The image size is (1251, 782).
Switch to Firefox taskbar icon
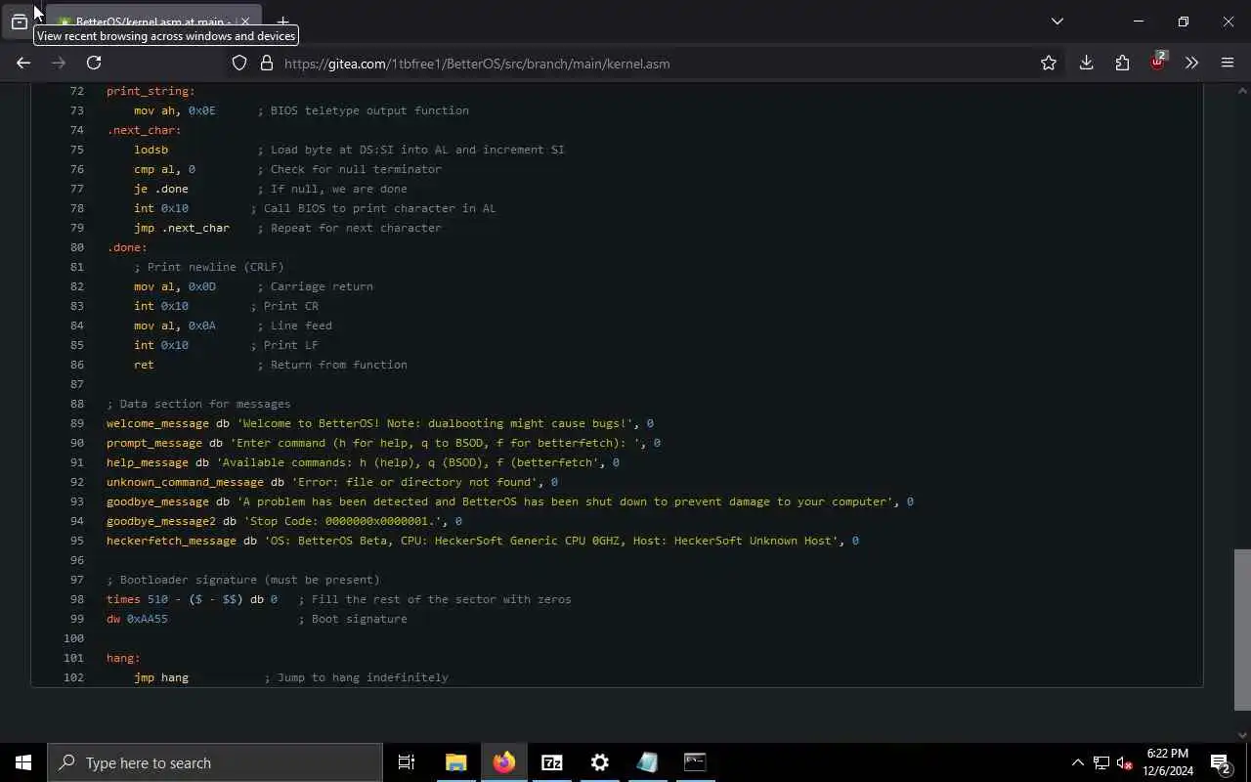point(503,762)
